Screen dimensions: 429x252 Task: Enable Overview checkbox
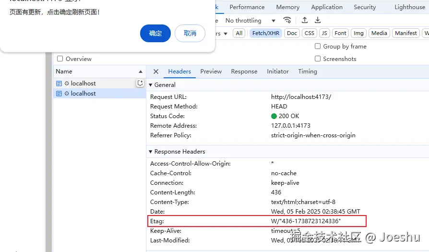pyautogui.click(x=60, y=59)
